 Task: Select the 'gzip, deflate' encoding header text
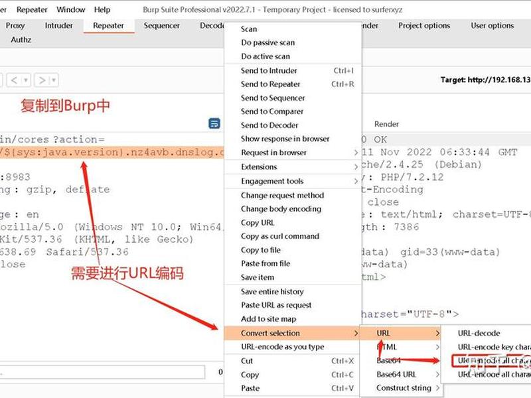pyautogui.click(x=68, y=190)
